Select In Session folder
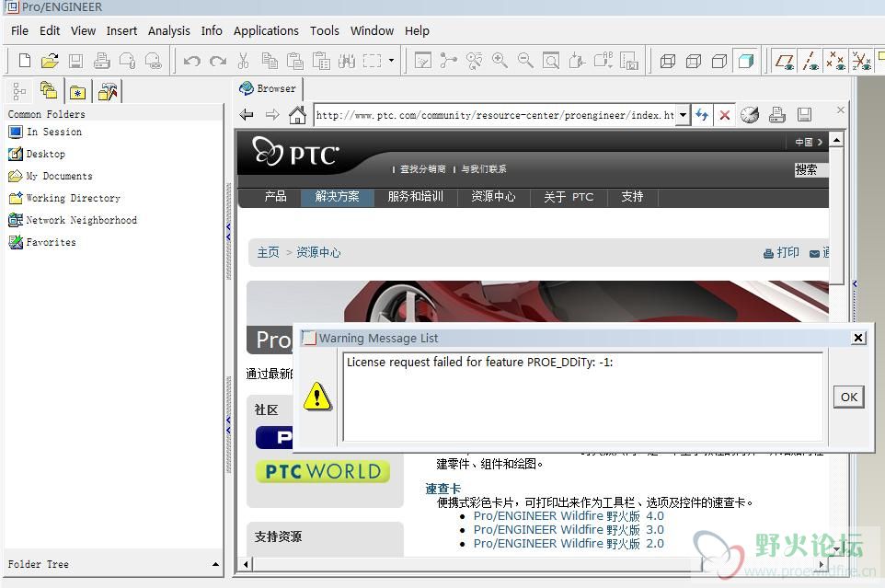The height and width of the screenshot is (588, 885). point(45,132)
